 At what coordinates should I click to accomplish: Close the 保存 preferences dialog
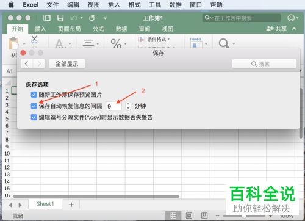[23, 53]
